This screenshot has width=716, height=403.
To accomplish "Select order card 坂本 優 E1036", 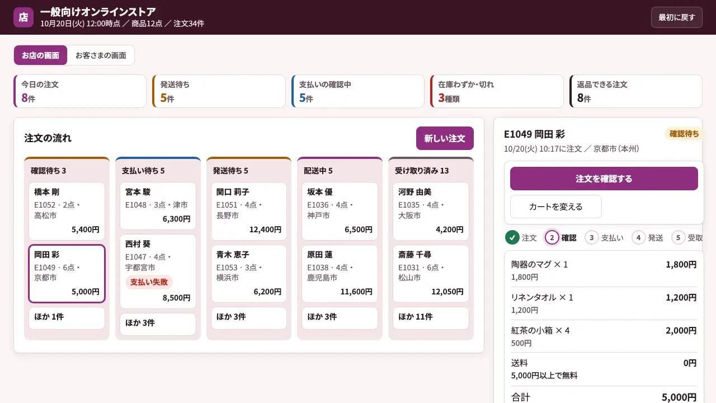I will (340, 211).
